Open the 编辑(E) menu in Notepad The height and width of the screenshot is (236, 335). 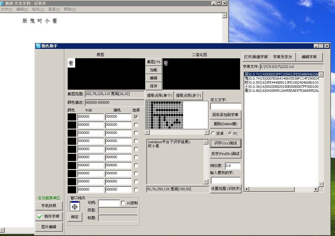pyautogui.click(x=22, y=9)
